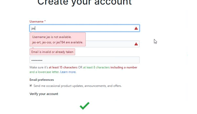Viewport: 197px width, 114px height.
Task: Click the 'Create your account' heading
Action: 84,3
